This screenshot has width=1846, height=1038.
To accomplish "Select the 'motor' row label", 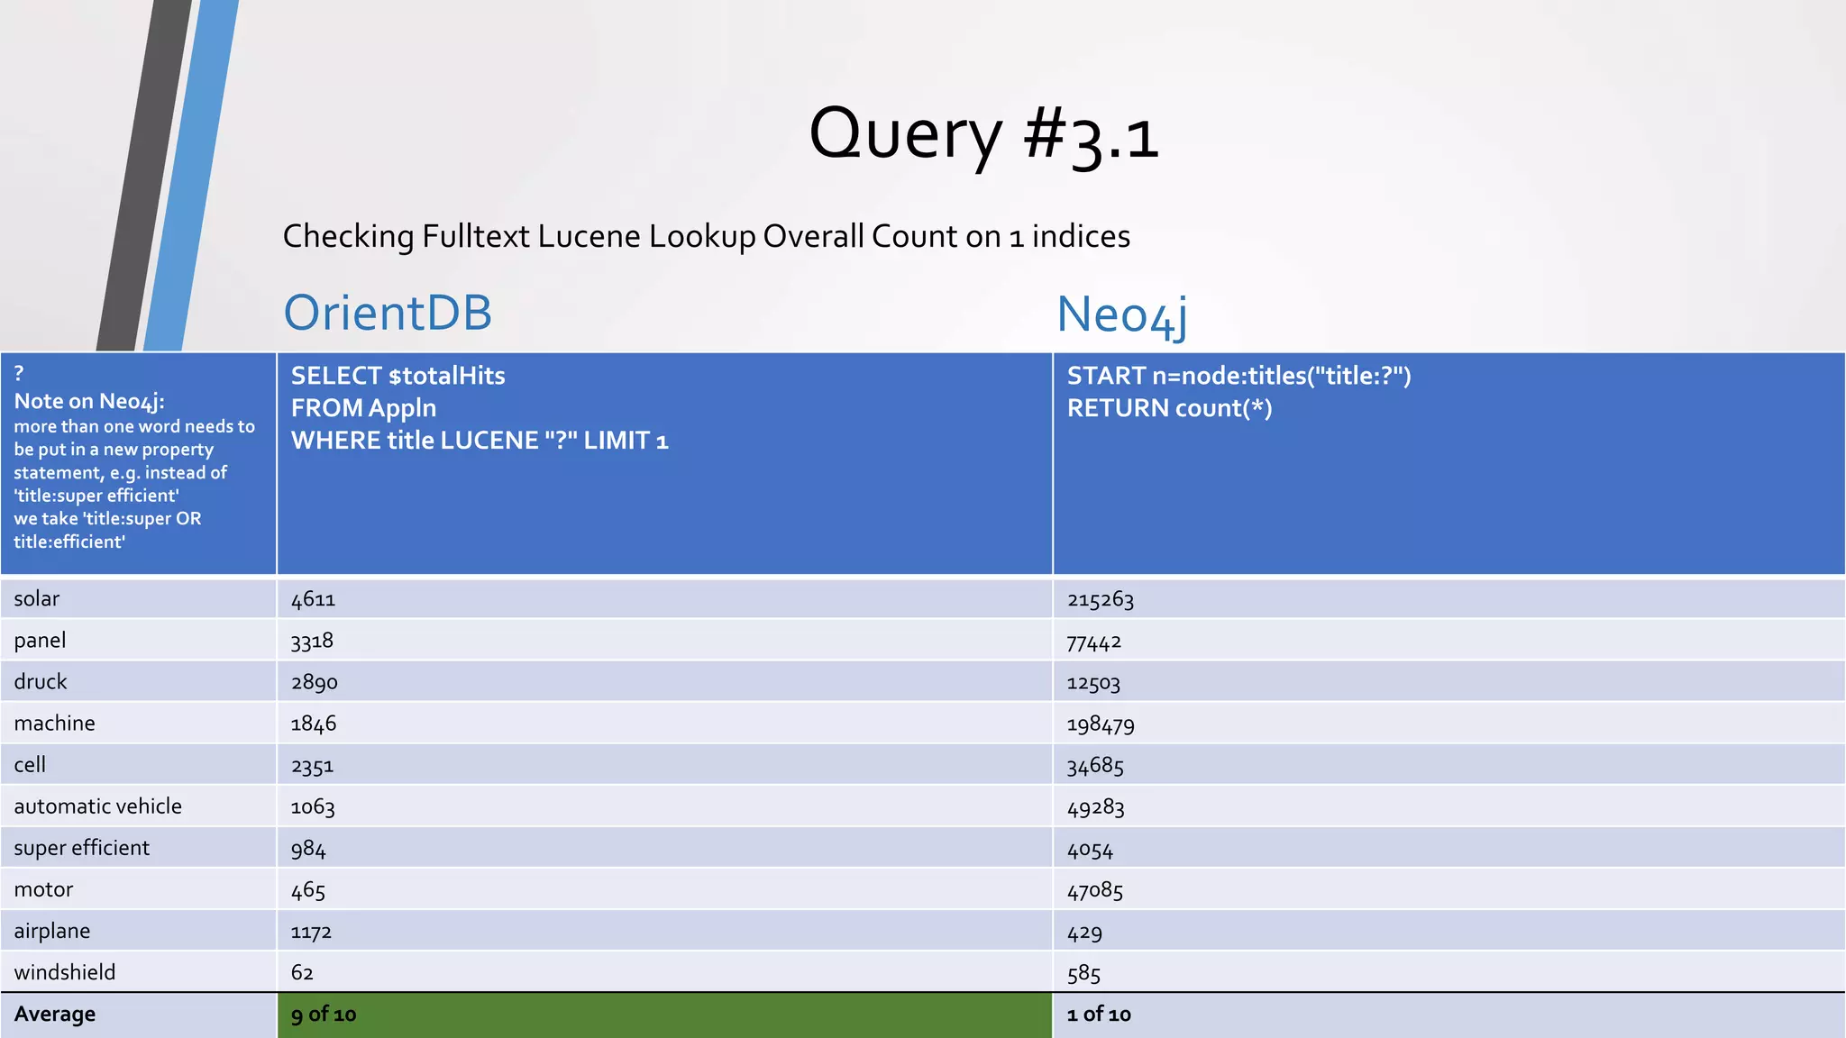I will click(43, 889).
